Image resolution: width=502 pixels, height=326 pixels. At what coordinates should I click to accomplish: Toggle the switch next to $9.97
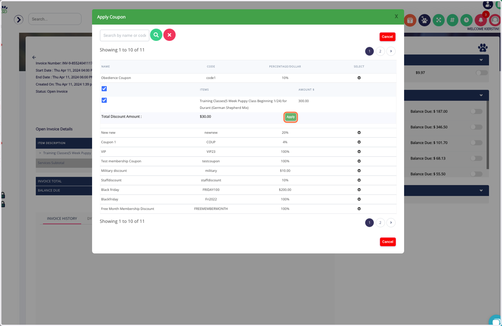tap(482, 73)
